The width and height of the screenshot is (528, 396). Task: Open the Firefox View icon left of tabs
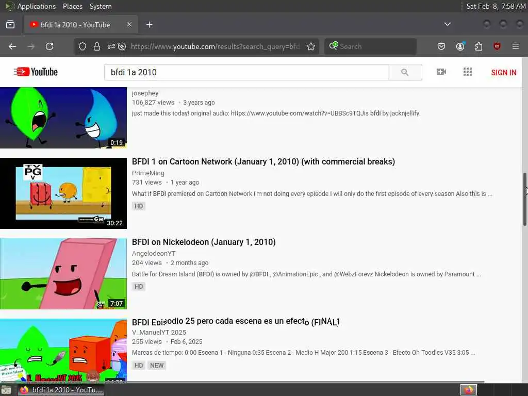10,25
